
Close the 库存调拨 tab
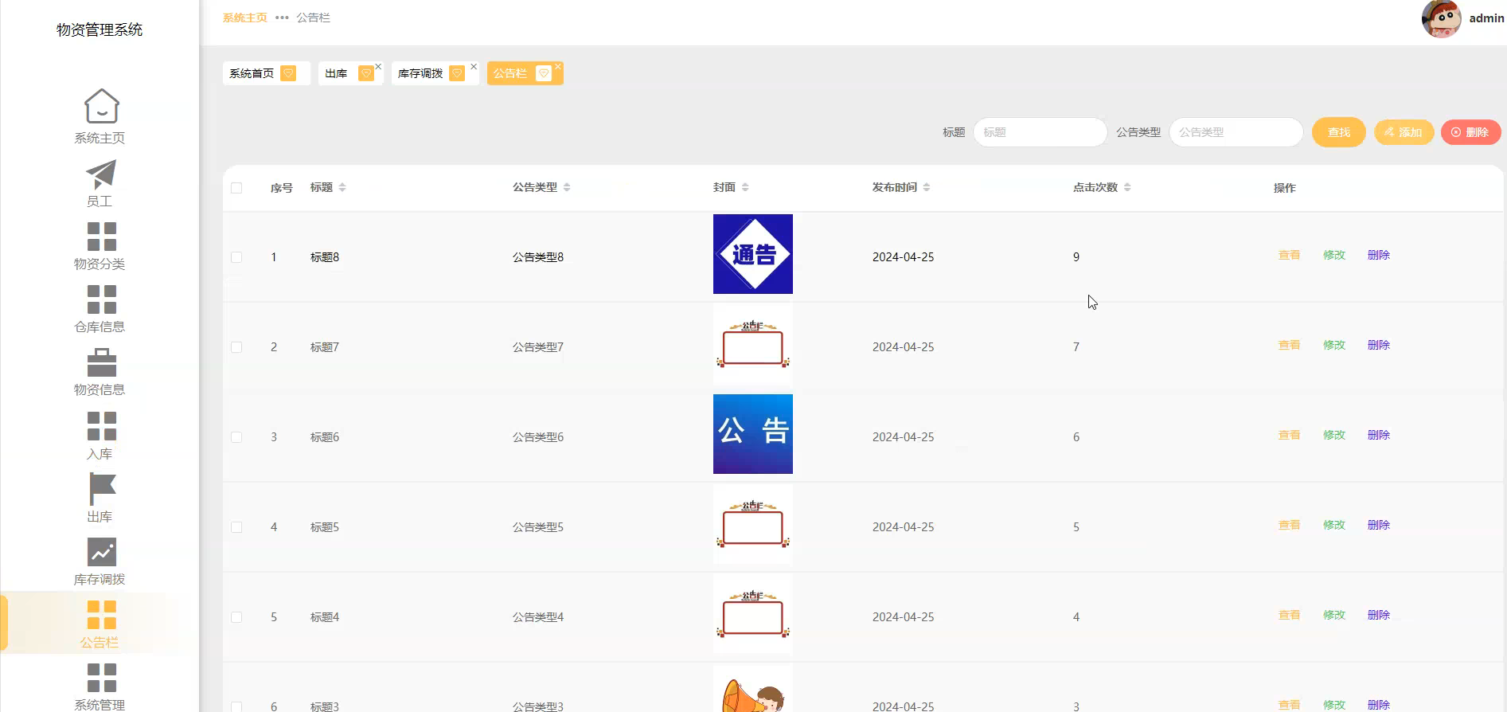pyautogui.click(x=474, y=66)
